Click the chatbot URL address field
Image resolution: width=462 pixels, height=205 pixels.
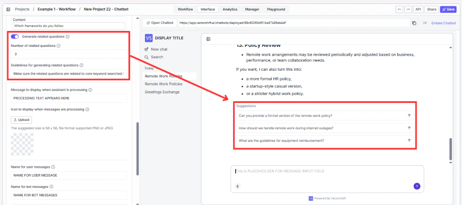[294, 23]
